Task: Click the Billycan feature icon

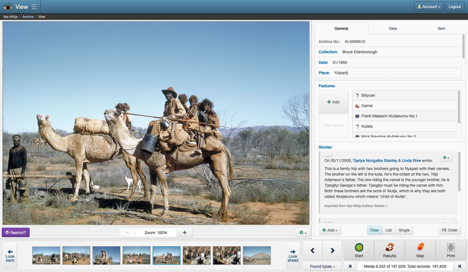Action: coord(357,95)
